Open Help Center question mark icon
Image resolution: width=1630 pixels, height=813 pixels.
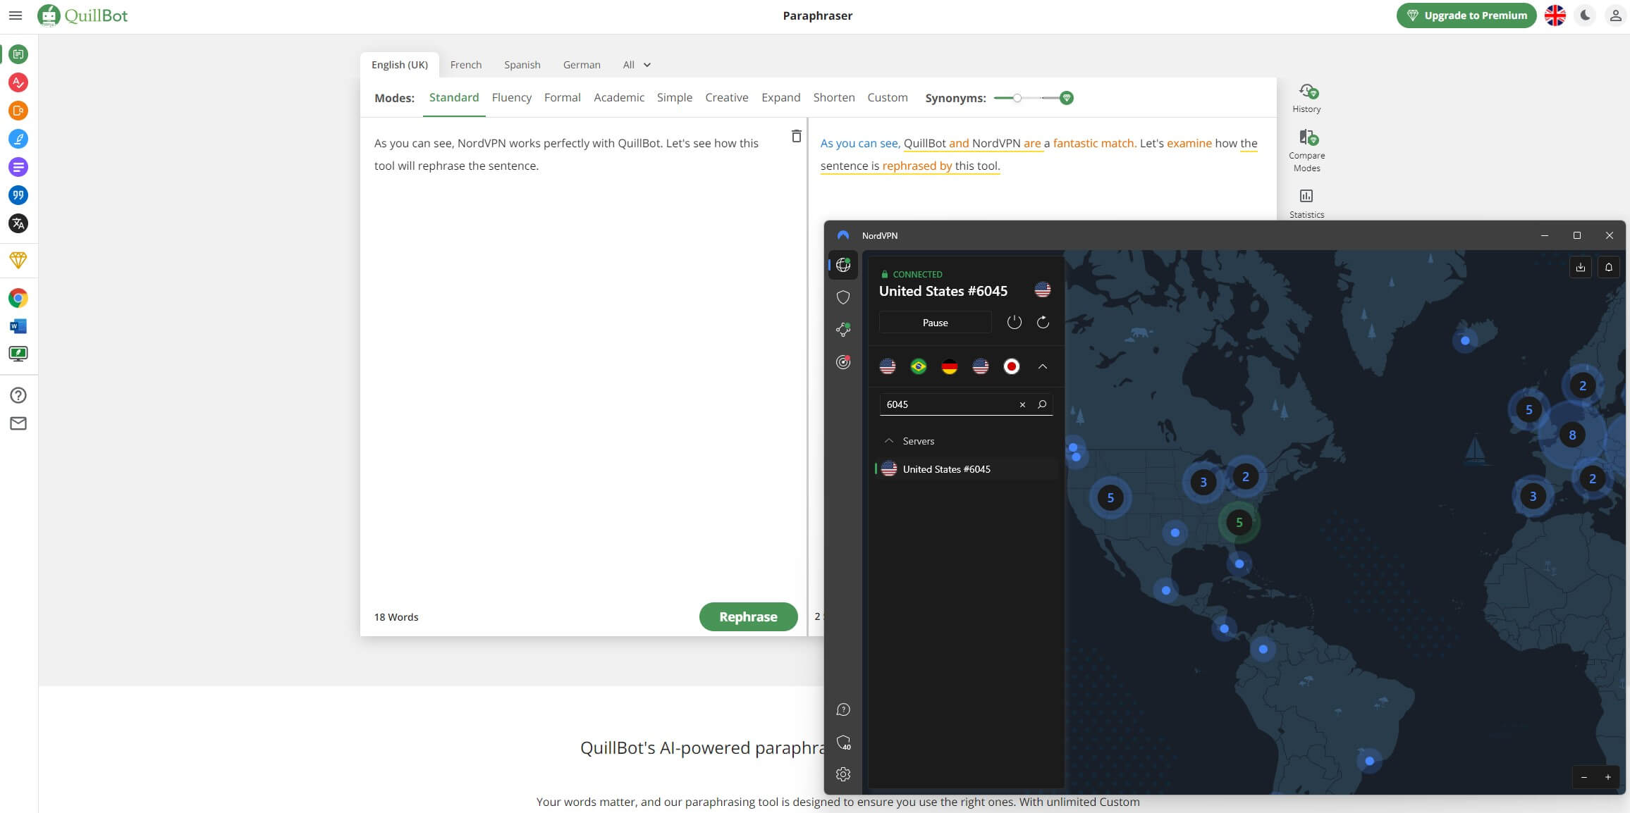pos(18,395)
